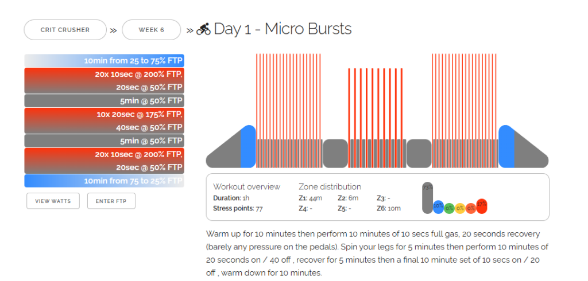Select the first 20x 10sec @ 200% FTP block
Viewport: 588px width, 281px height.
(105, 80)
